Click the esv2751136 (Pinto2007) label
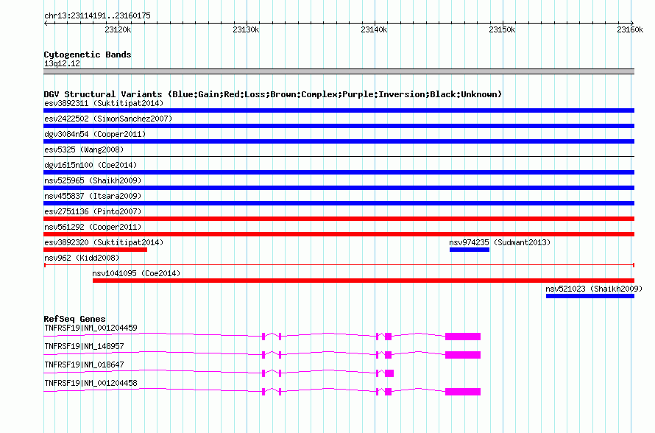 point(93,211)
